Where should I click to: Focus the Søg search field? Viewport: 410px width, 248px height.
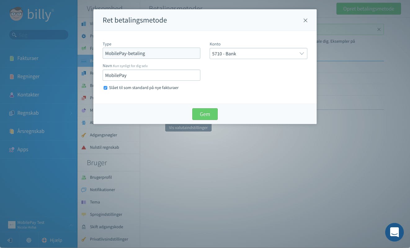point(39,35)
